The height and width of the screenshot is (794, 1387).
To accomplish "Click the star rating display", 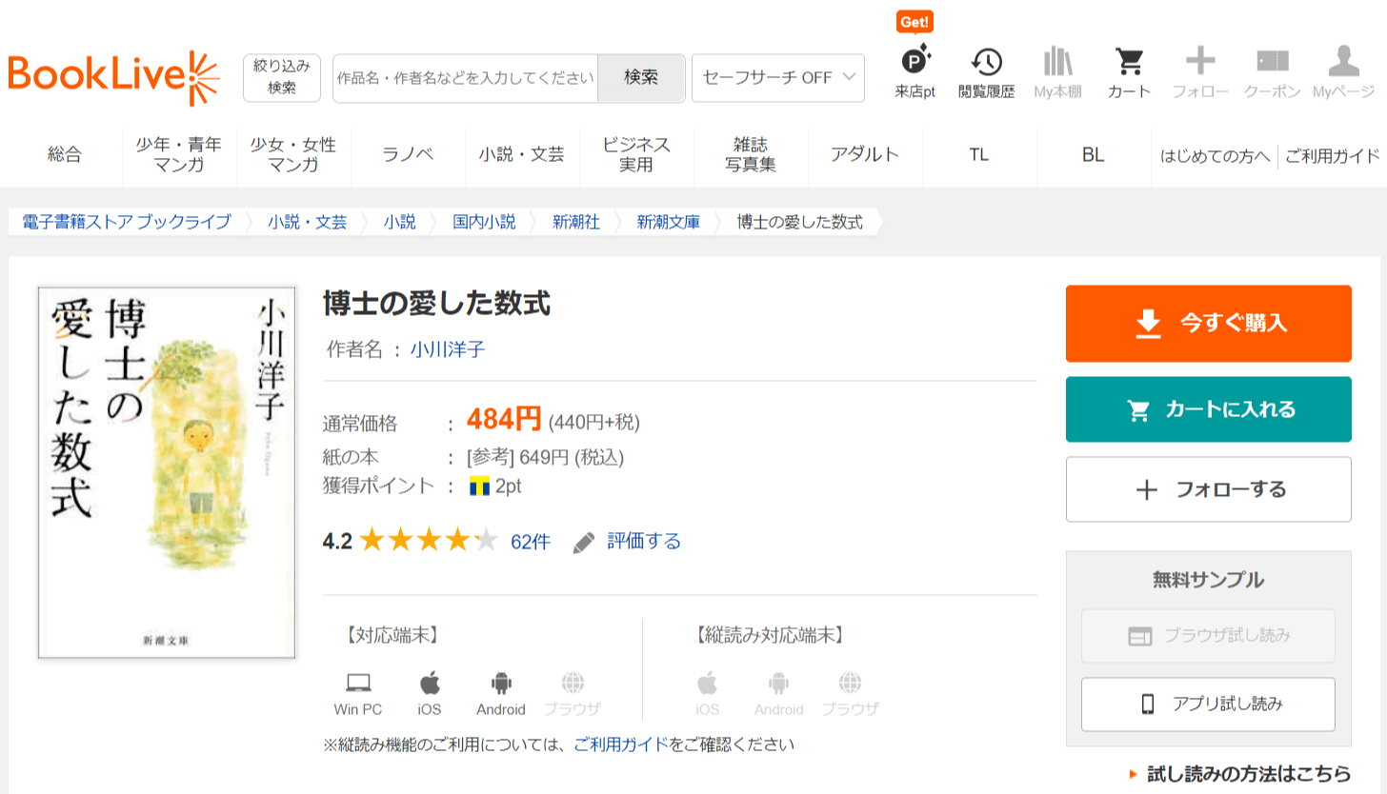I will [x=429, y=542].
